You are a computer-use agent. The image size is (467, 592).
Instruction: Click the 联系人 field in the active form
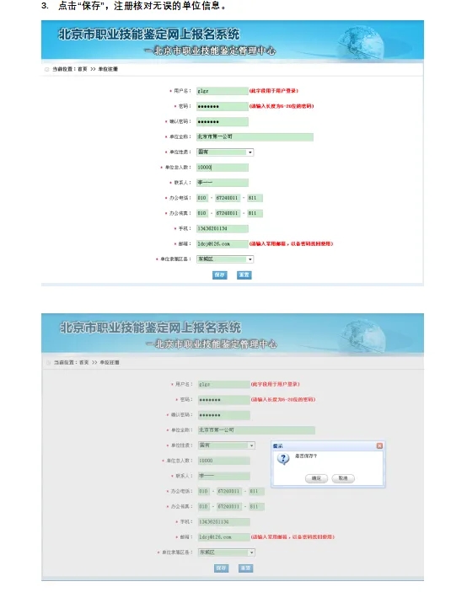[223, 183]
